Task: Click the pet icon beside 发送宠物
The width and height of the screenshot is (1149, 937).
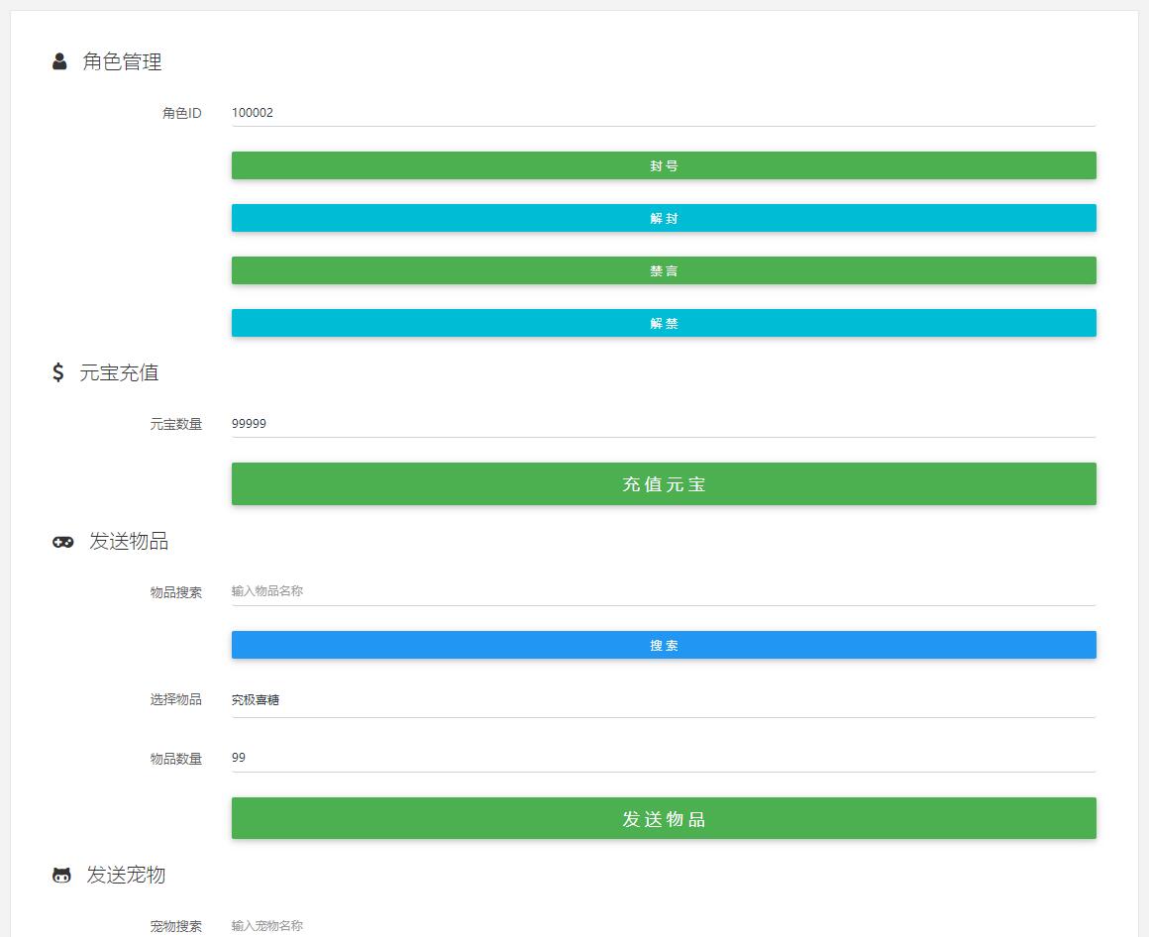Action: [61, 875]
